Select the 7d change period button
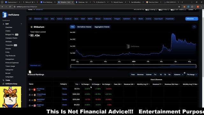 coord(165,74)
